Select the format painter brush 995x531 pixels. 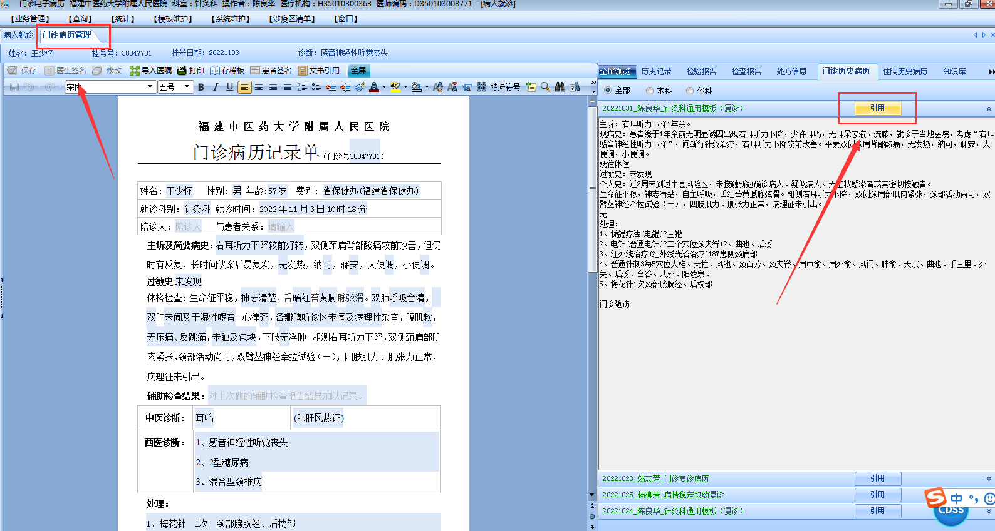click(x=360, y=87)
